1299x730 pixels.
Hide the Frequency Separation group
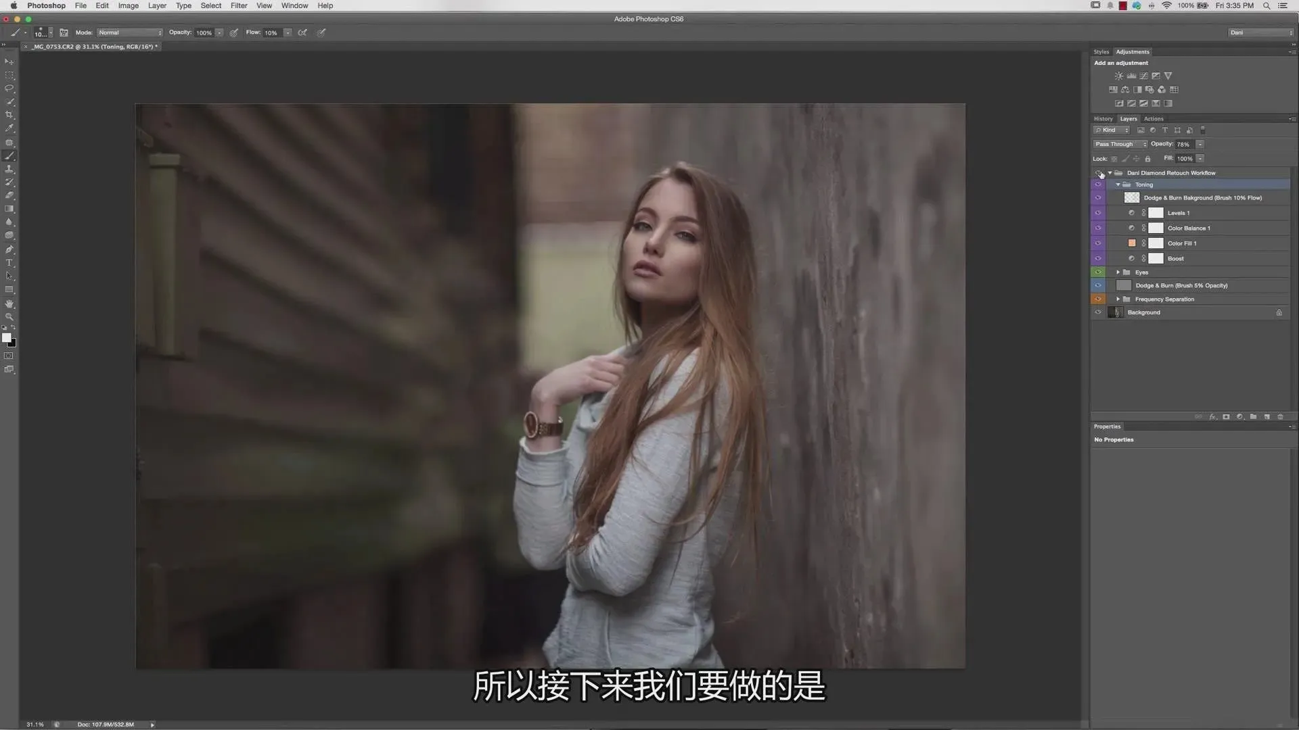click(x=1098, y=299)
